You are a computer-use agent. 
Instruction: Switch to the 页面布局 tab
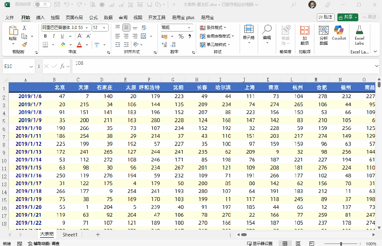click(x=74, y=18)
